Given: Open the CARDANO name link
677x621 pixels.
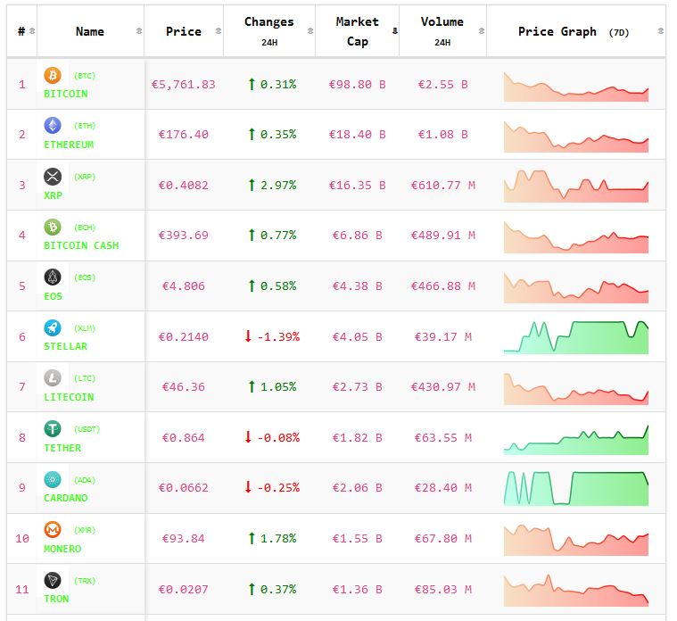Looking at the screenshot, I should [x=65, y=498].
